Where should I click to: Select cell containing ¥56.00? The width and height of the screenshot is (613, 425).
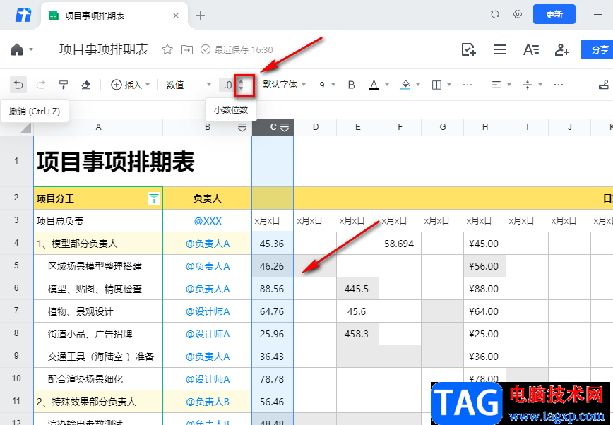pyautogui.click(x=484, y=266)
